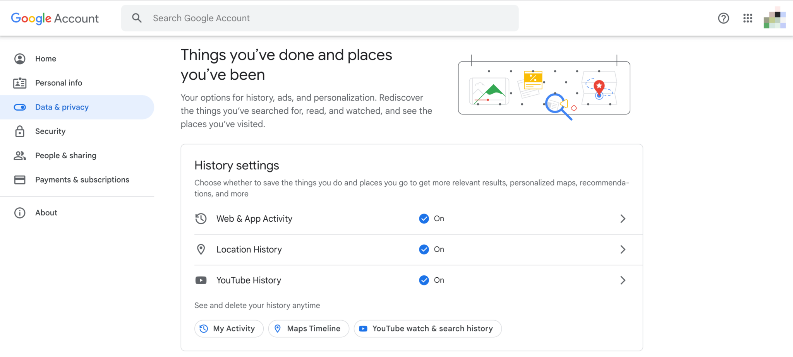The height and width of the screenshot is (357, 793).
Task: Open the Security section
Action: (x=77, y=131)
